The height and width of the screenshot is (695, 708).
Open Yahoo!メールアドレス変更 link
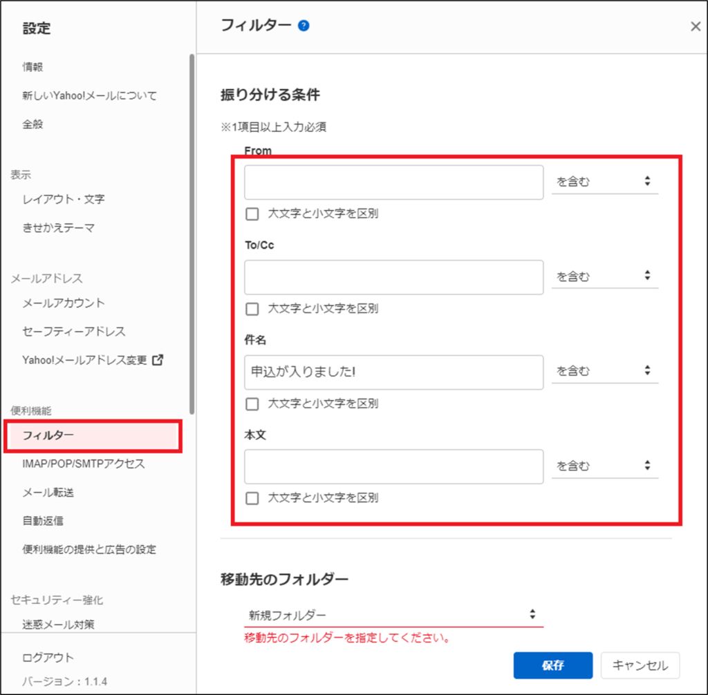[84, 360]
